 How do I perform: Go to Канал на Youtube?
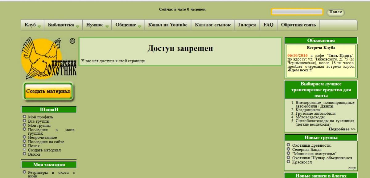[168, 25]
